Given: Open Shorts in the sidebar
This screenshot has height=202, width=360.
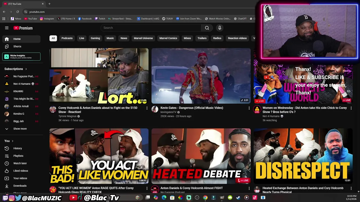Looking at the screenshot, I should 21,46.
